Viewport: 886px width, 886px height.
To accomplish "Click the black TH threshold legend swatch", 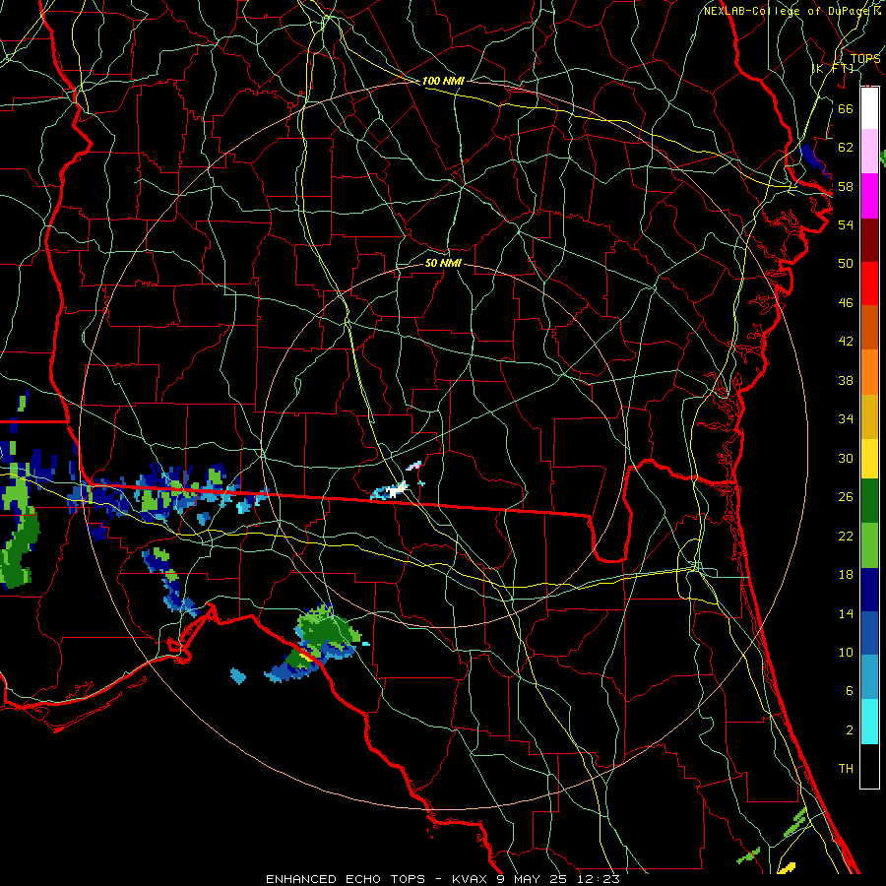I will point(869,766).
